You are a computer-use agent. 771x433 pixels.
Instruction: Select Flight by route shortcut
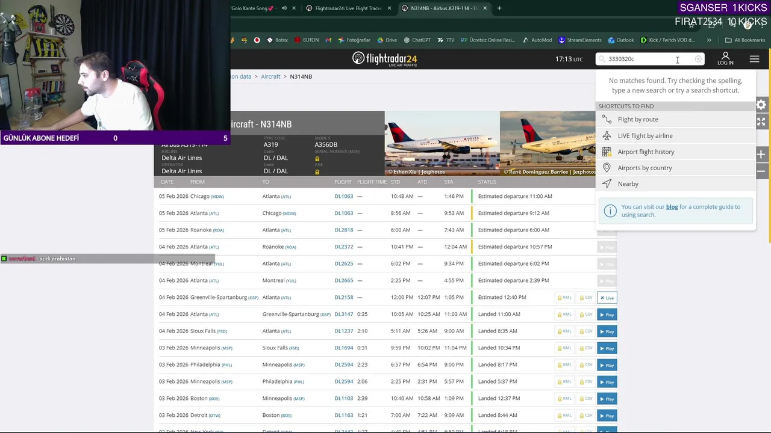[x=675, y=119]
